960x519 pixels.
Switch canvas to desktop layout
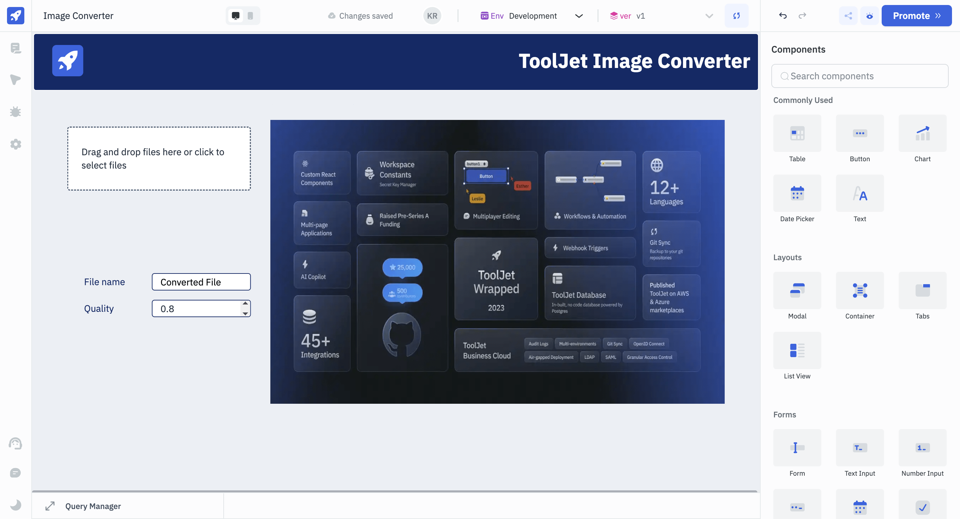click(x=236, y=16)
